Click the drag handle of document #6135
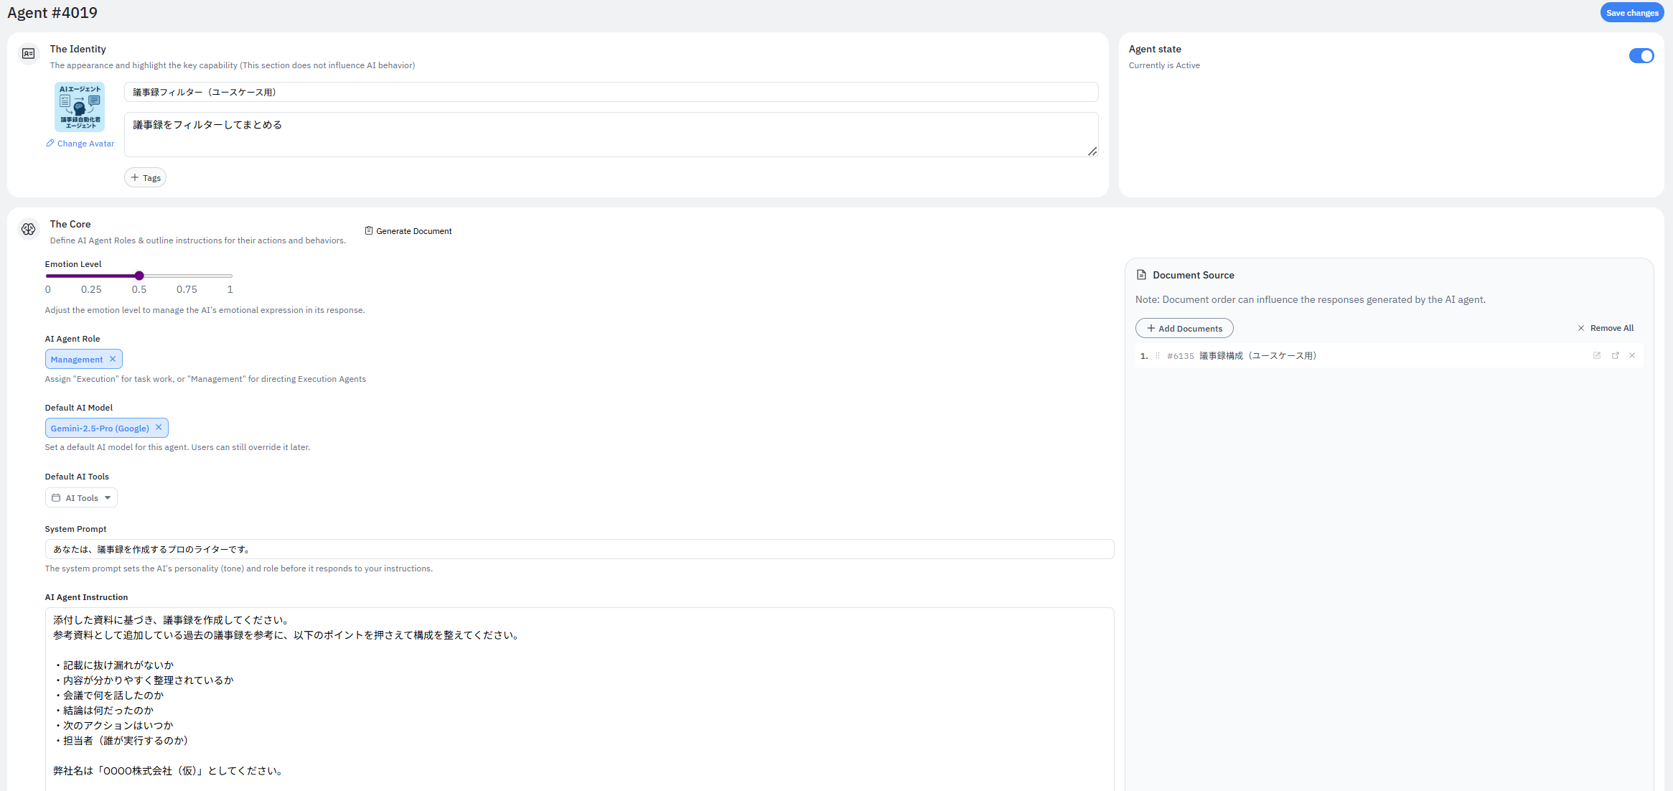Viewport: 1673px width, 791px height. click(1157, 356)
